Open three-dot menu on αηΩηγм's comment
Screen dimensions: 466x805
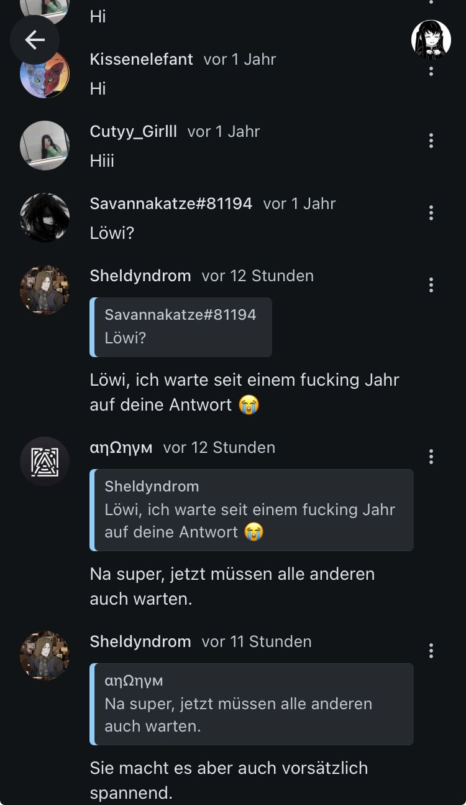pyautogui.click(x=431, y=457)
